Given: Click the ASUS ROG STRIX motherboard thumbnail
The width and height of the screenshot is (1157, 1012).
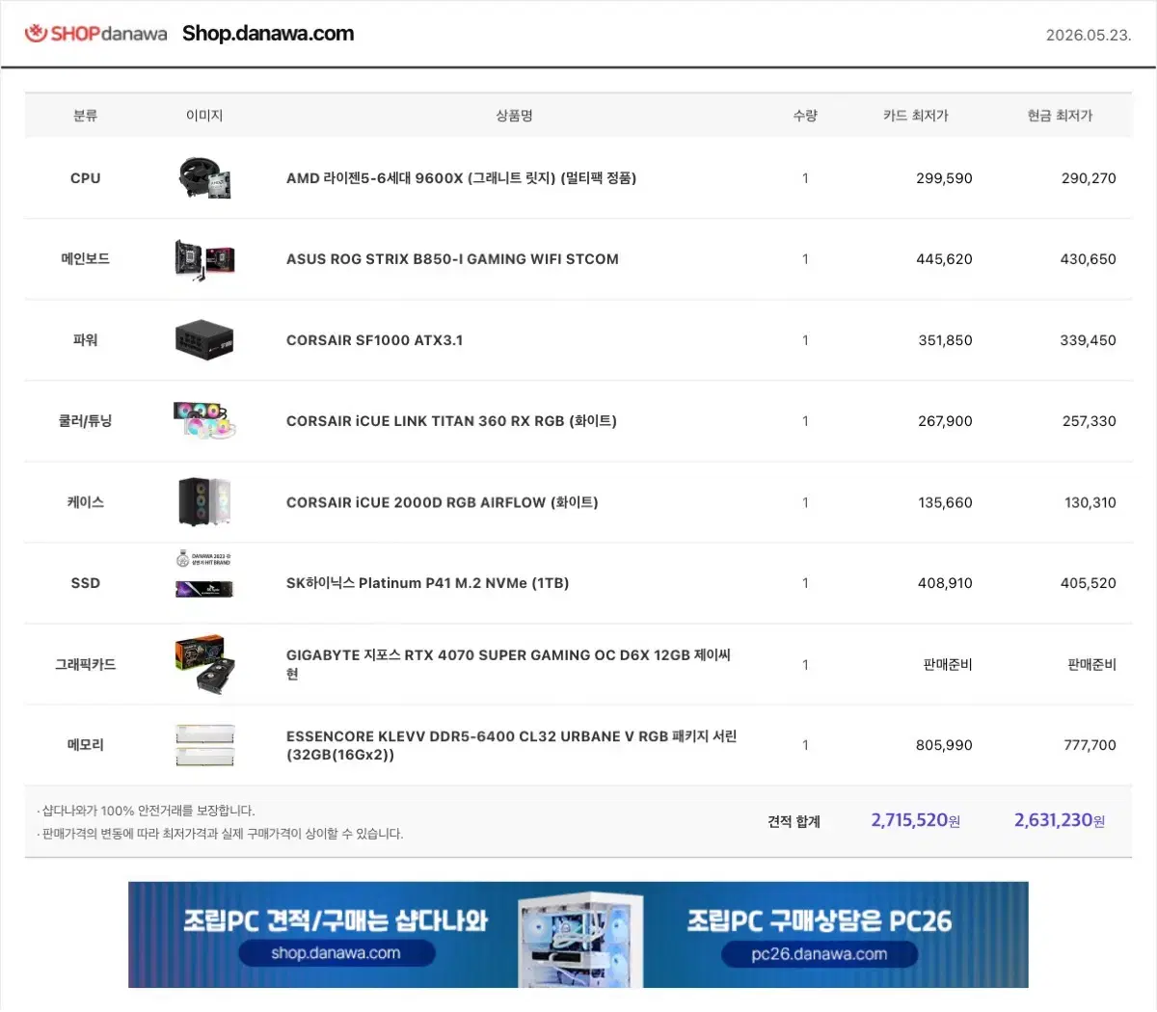Looking at the screenshot, I should (204, 259).
